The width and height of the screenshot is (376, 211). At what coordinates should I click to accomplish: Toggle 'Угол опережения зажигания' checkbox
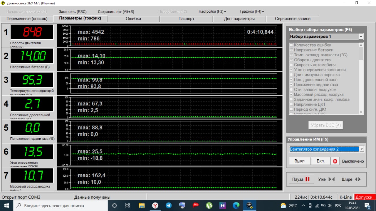291,70
